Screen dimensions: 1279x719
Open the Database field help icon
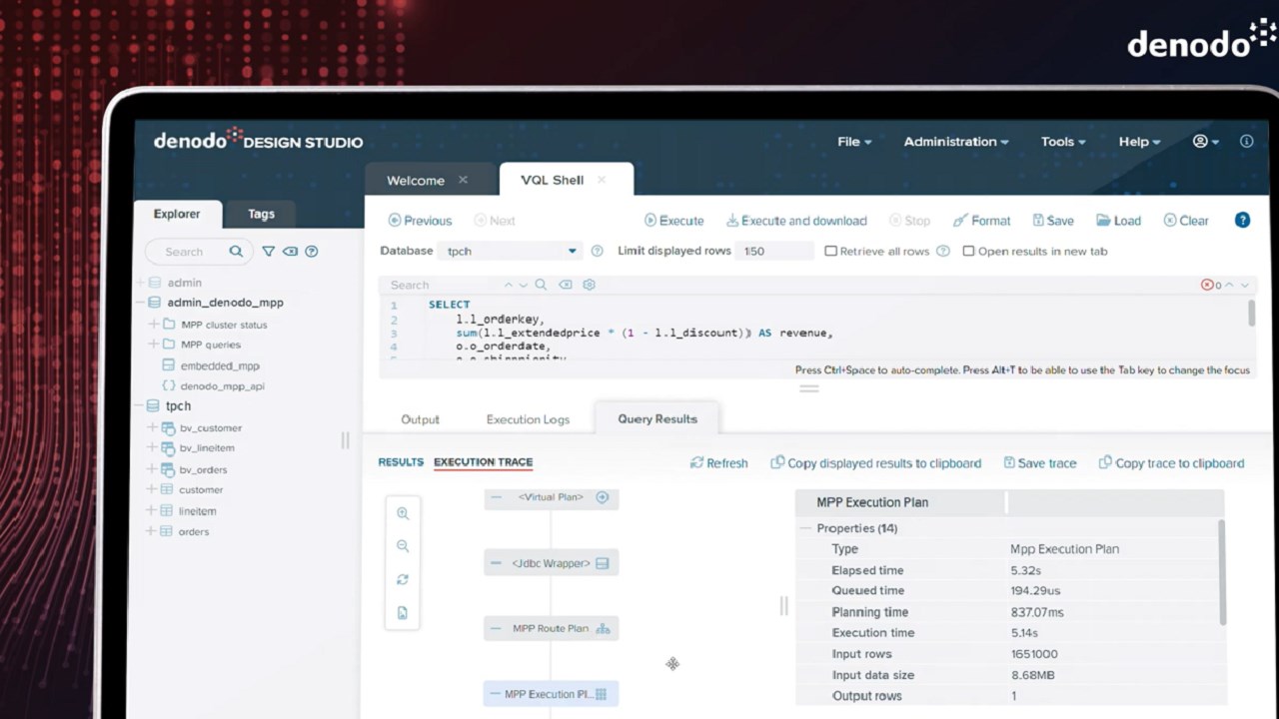coord(598,252)
